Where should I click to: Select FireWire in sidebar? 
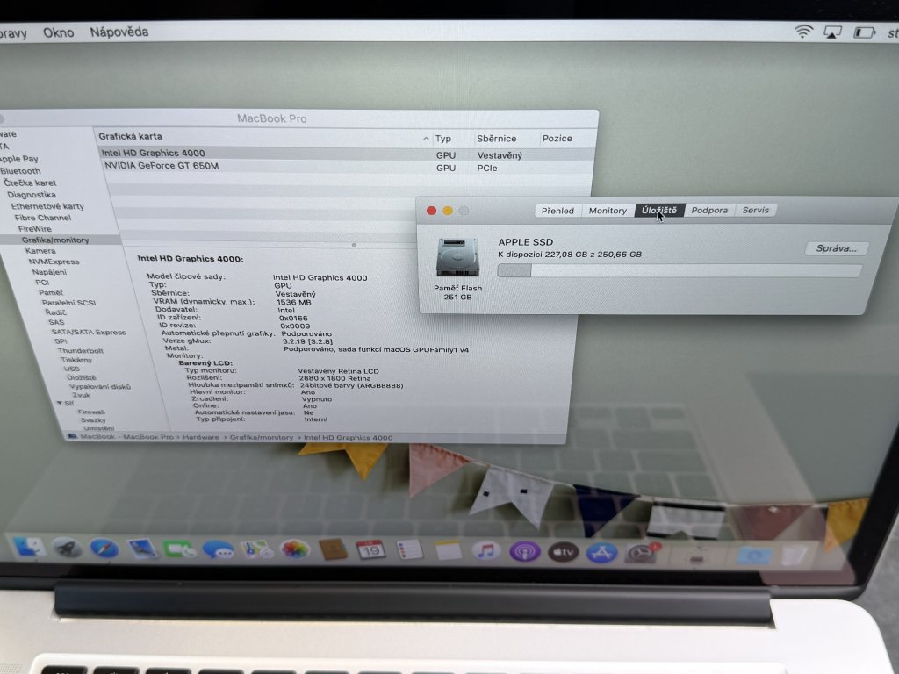34,229
